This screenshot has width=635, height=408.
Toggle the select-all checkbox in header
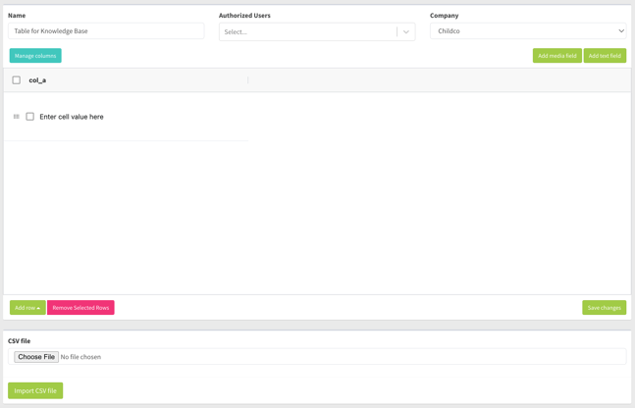click(x=17, y=80)
